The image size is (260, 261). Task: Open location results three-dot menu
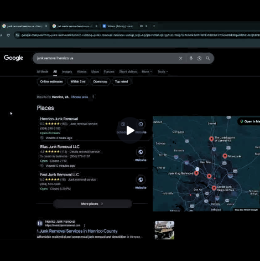tap(93, 97)
